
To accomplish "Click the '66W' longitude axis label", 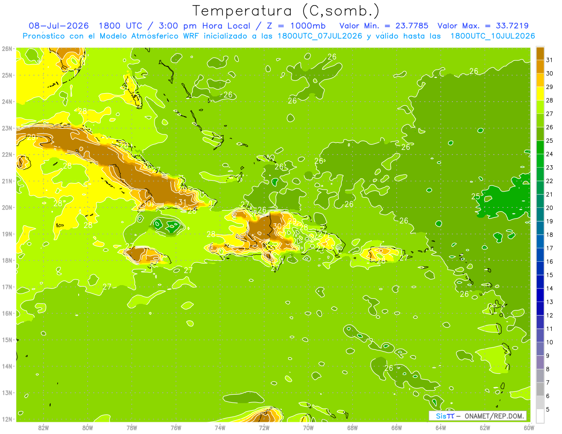I will pyautogui.click(x=396, y=427).
